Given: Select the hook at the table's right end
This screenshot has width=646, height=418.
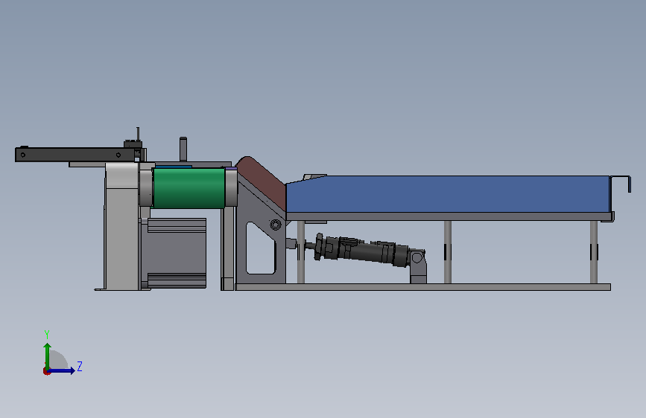Looking at the screenshot, I should click(621, 183).
